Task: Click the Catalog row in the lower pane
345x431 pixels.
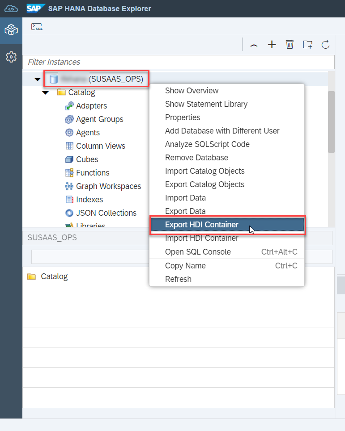Action: coord(178,277)
